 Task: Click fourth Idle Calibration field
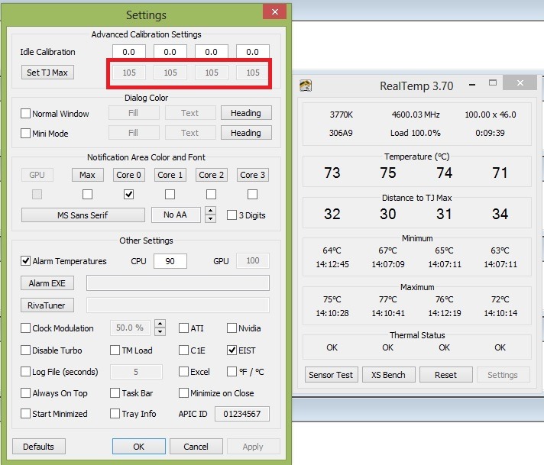[253, 52]
